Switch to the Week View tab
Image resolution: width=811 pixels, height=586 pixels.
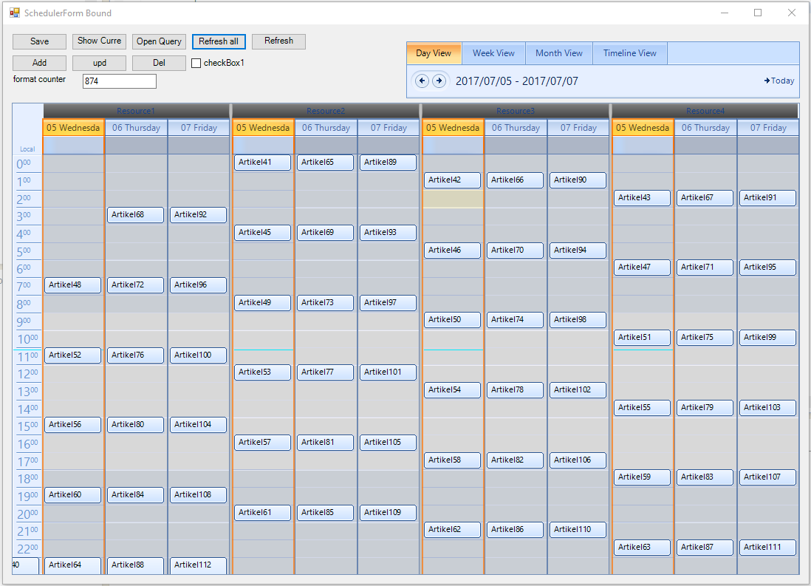493,53
